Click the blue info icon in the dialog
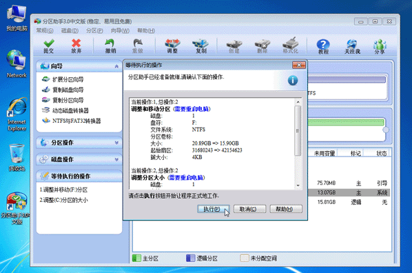 [293, 81]
